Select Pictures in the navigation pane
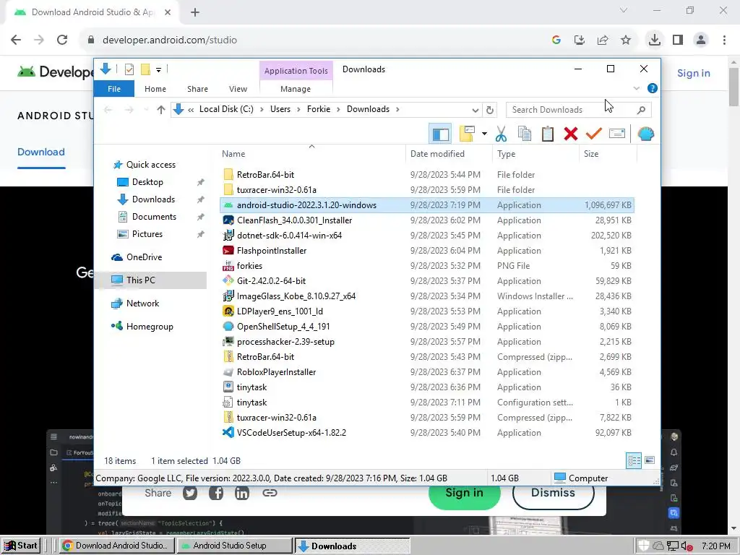Screen dimensions: 740x555 tap(147, 234)
